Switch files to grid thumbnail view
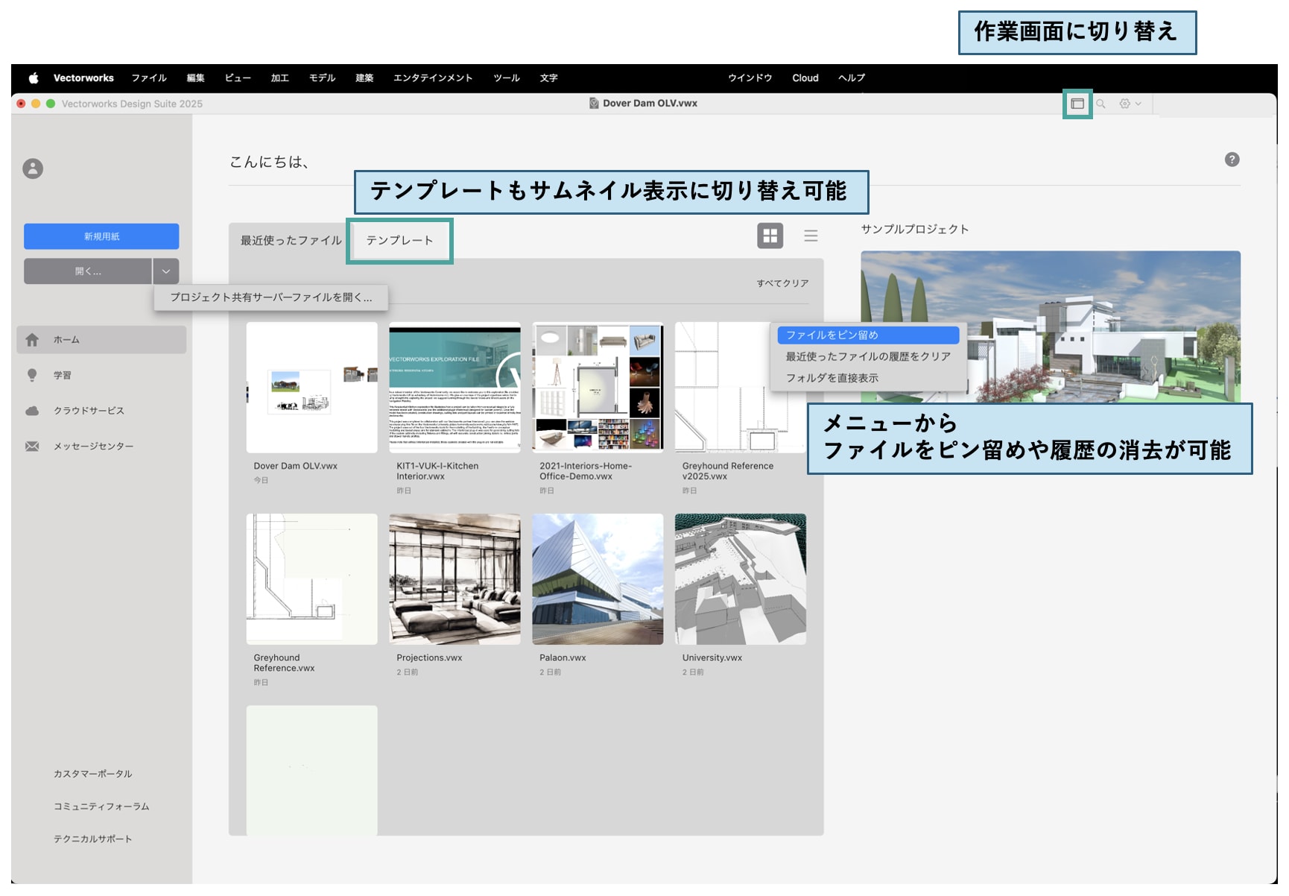 [x=770, y=236]
